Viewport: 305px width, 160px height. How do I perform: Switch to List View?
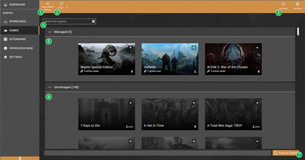[283, 6]
